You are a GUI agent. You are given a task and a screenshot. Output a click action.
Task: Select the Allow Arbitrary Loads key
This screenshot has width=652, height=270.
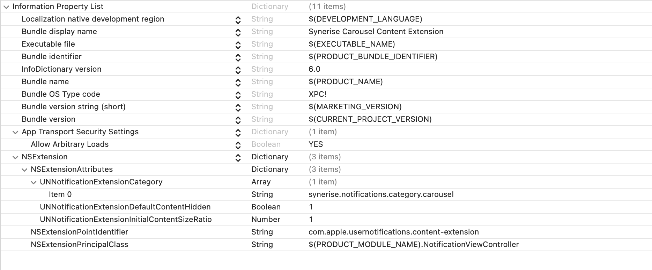[70, 144]
